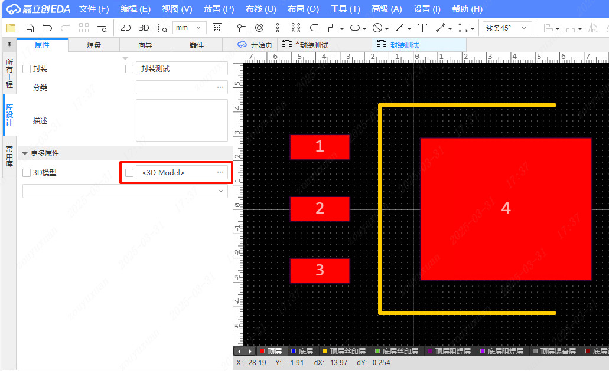This screenshot has height=371, width=609.
Task: Select the Text tool
Action: pyautogui.click(x=422, y=28)
